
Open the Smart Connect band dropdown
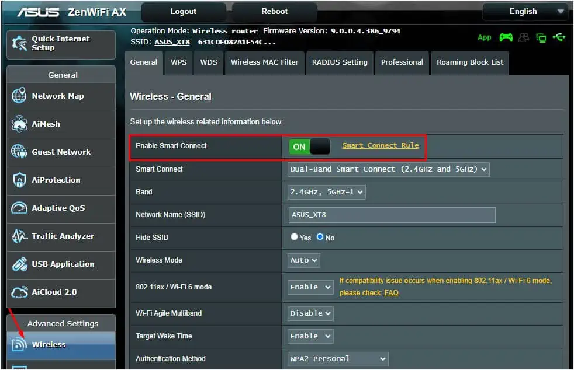coord(389,169)
